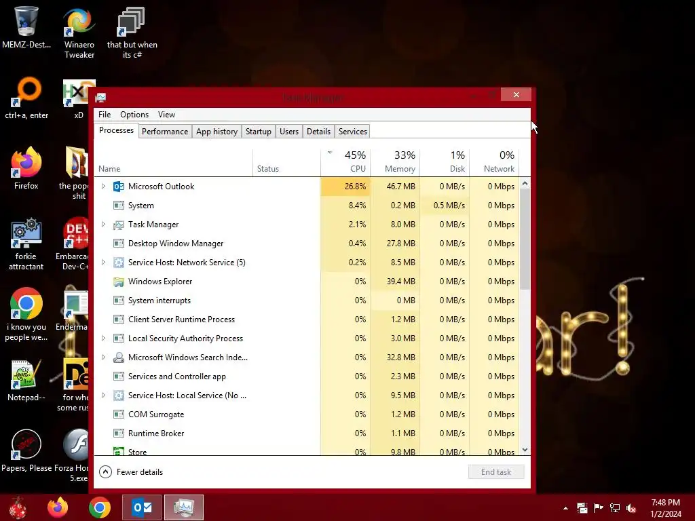Click the process list scrollbar thumb

525,239
